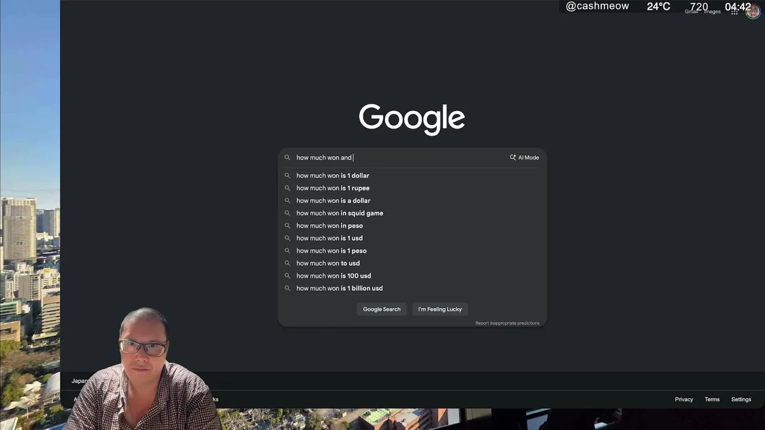This screenshot has height=430, width=765.
Task: Focus the search text field
Action: coord(400,158)
